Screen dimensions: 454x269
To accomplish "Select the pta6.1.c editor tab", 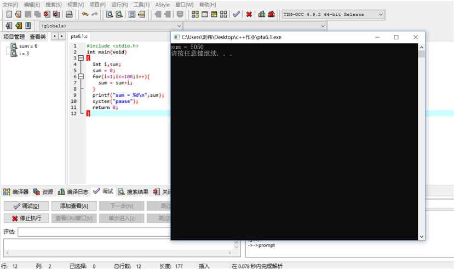I will (79, 37).
